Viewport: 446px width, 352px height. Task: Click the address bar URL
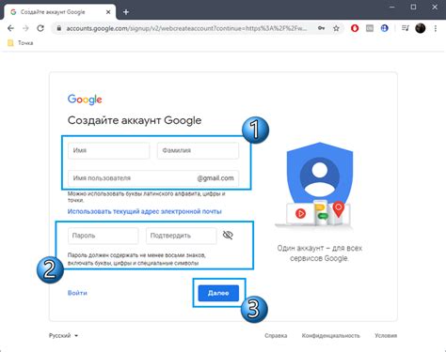coord(186,28)
